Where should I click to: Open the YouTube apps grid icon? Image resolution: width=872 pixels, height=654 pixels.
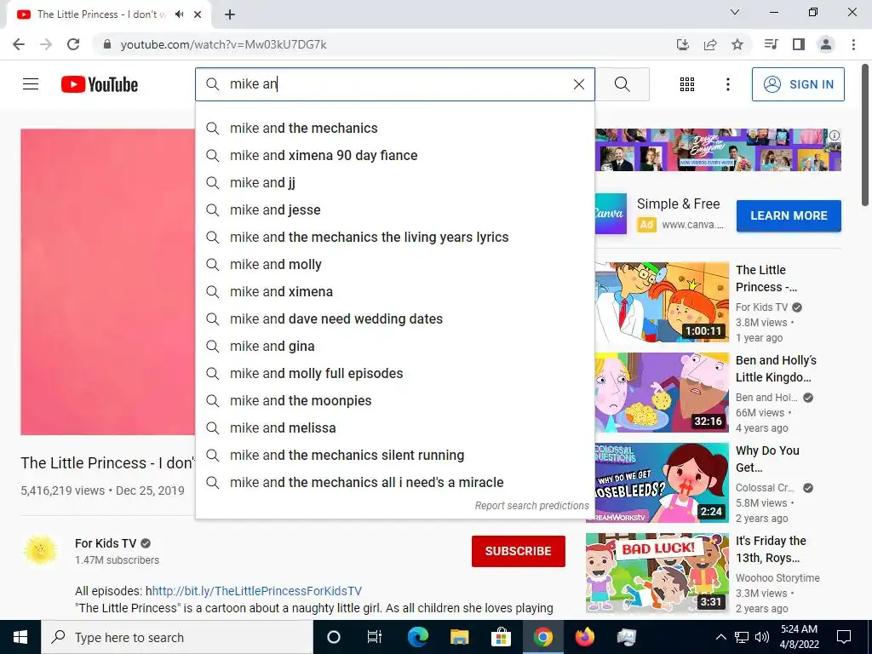[687, 84]
